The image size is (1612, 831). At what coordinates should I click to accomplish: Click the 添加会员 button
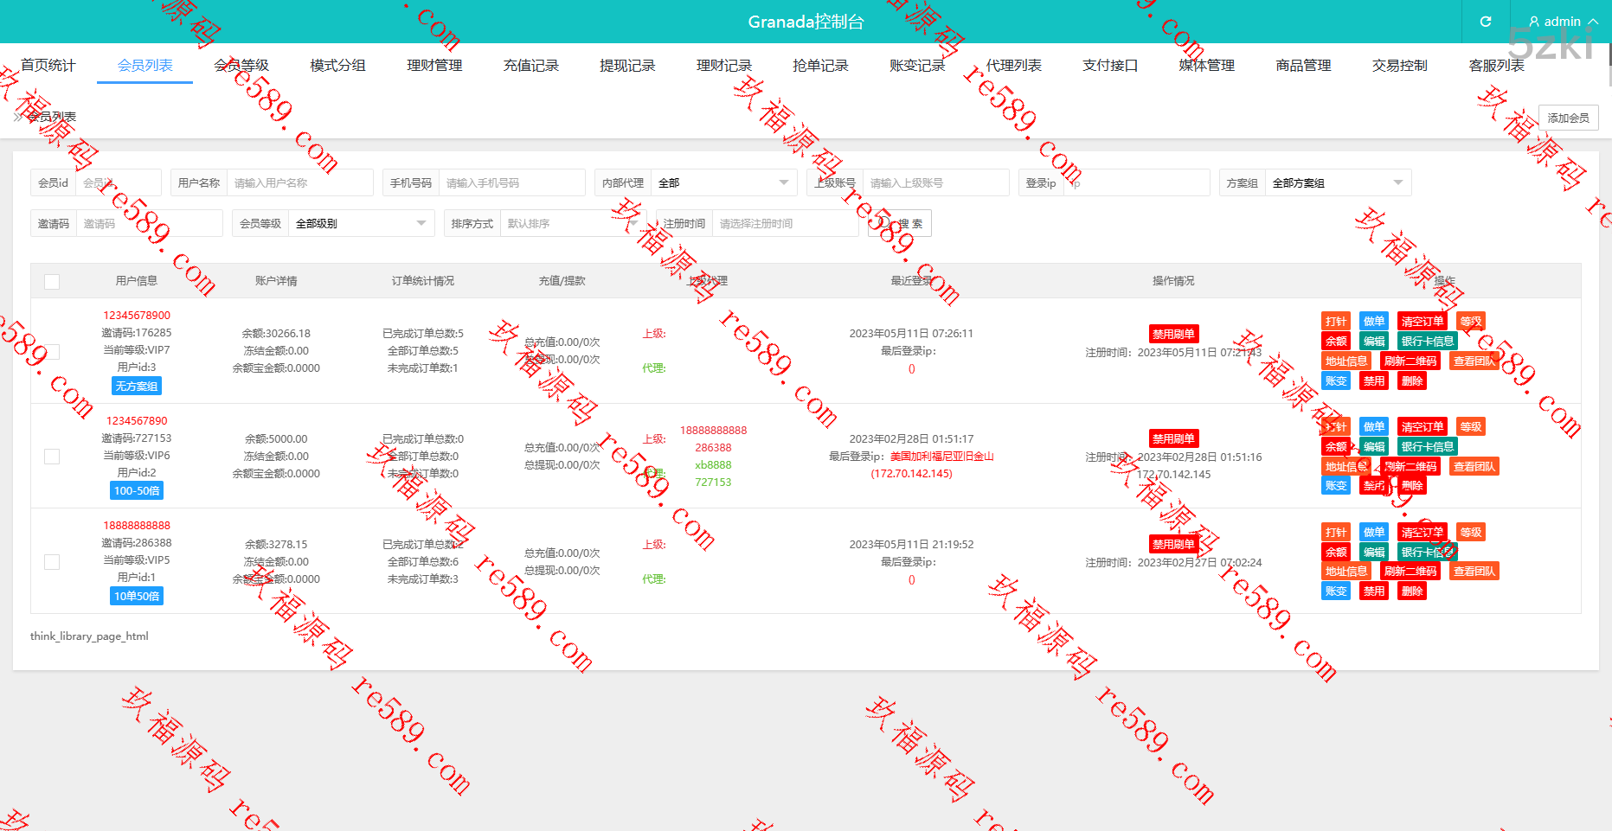[1568, 118]
